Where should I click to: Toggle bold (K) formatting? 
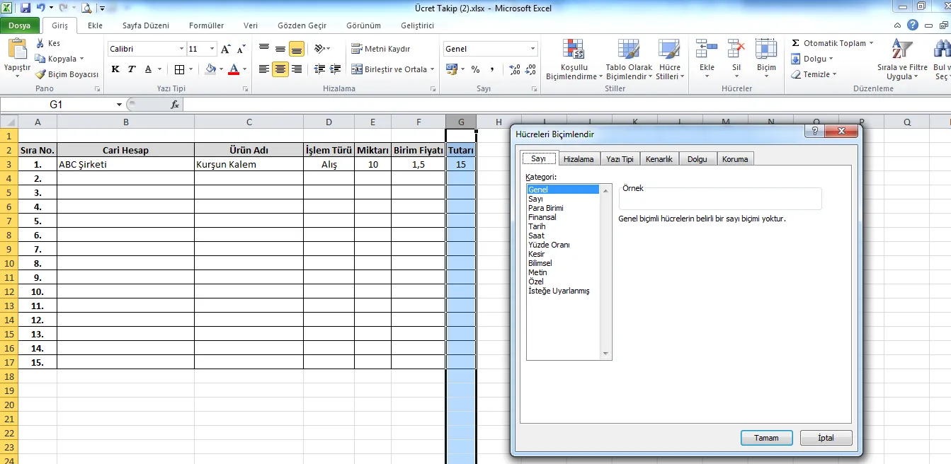(115, 69)
